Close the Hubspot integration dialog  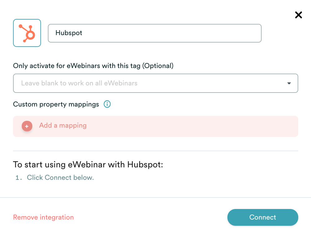point(298,15)
